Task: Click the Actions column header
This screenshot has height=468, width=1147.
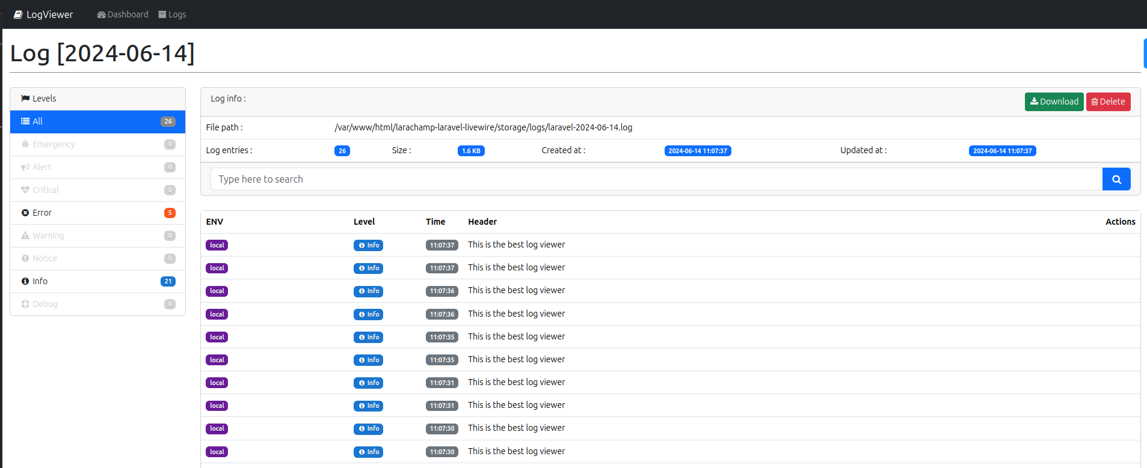Action: [x=1121, y=222]
